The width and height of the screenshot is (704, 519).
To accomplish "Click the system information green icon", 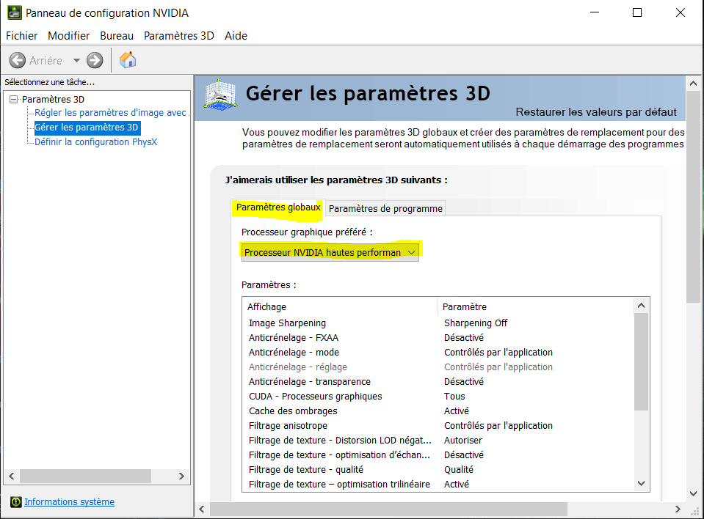I will pyautogui.click(x=15, y=502).
